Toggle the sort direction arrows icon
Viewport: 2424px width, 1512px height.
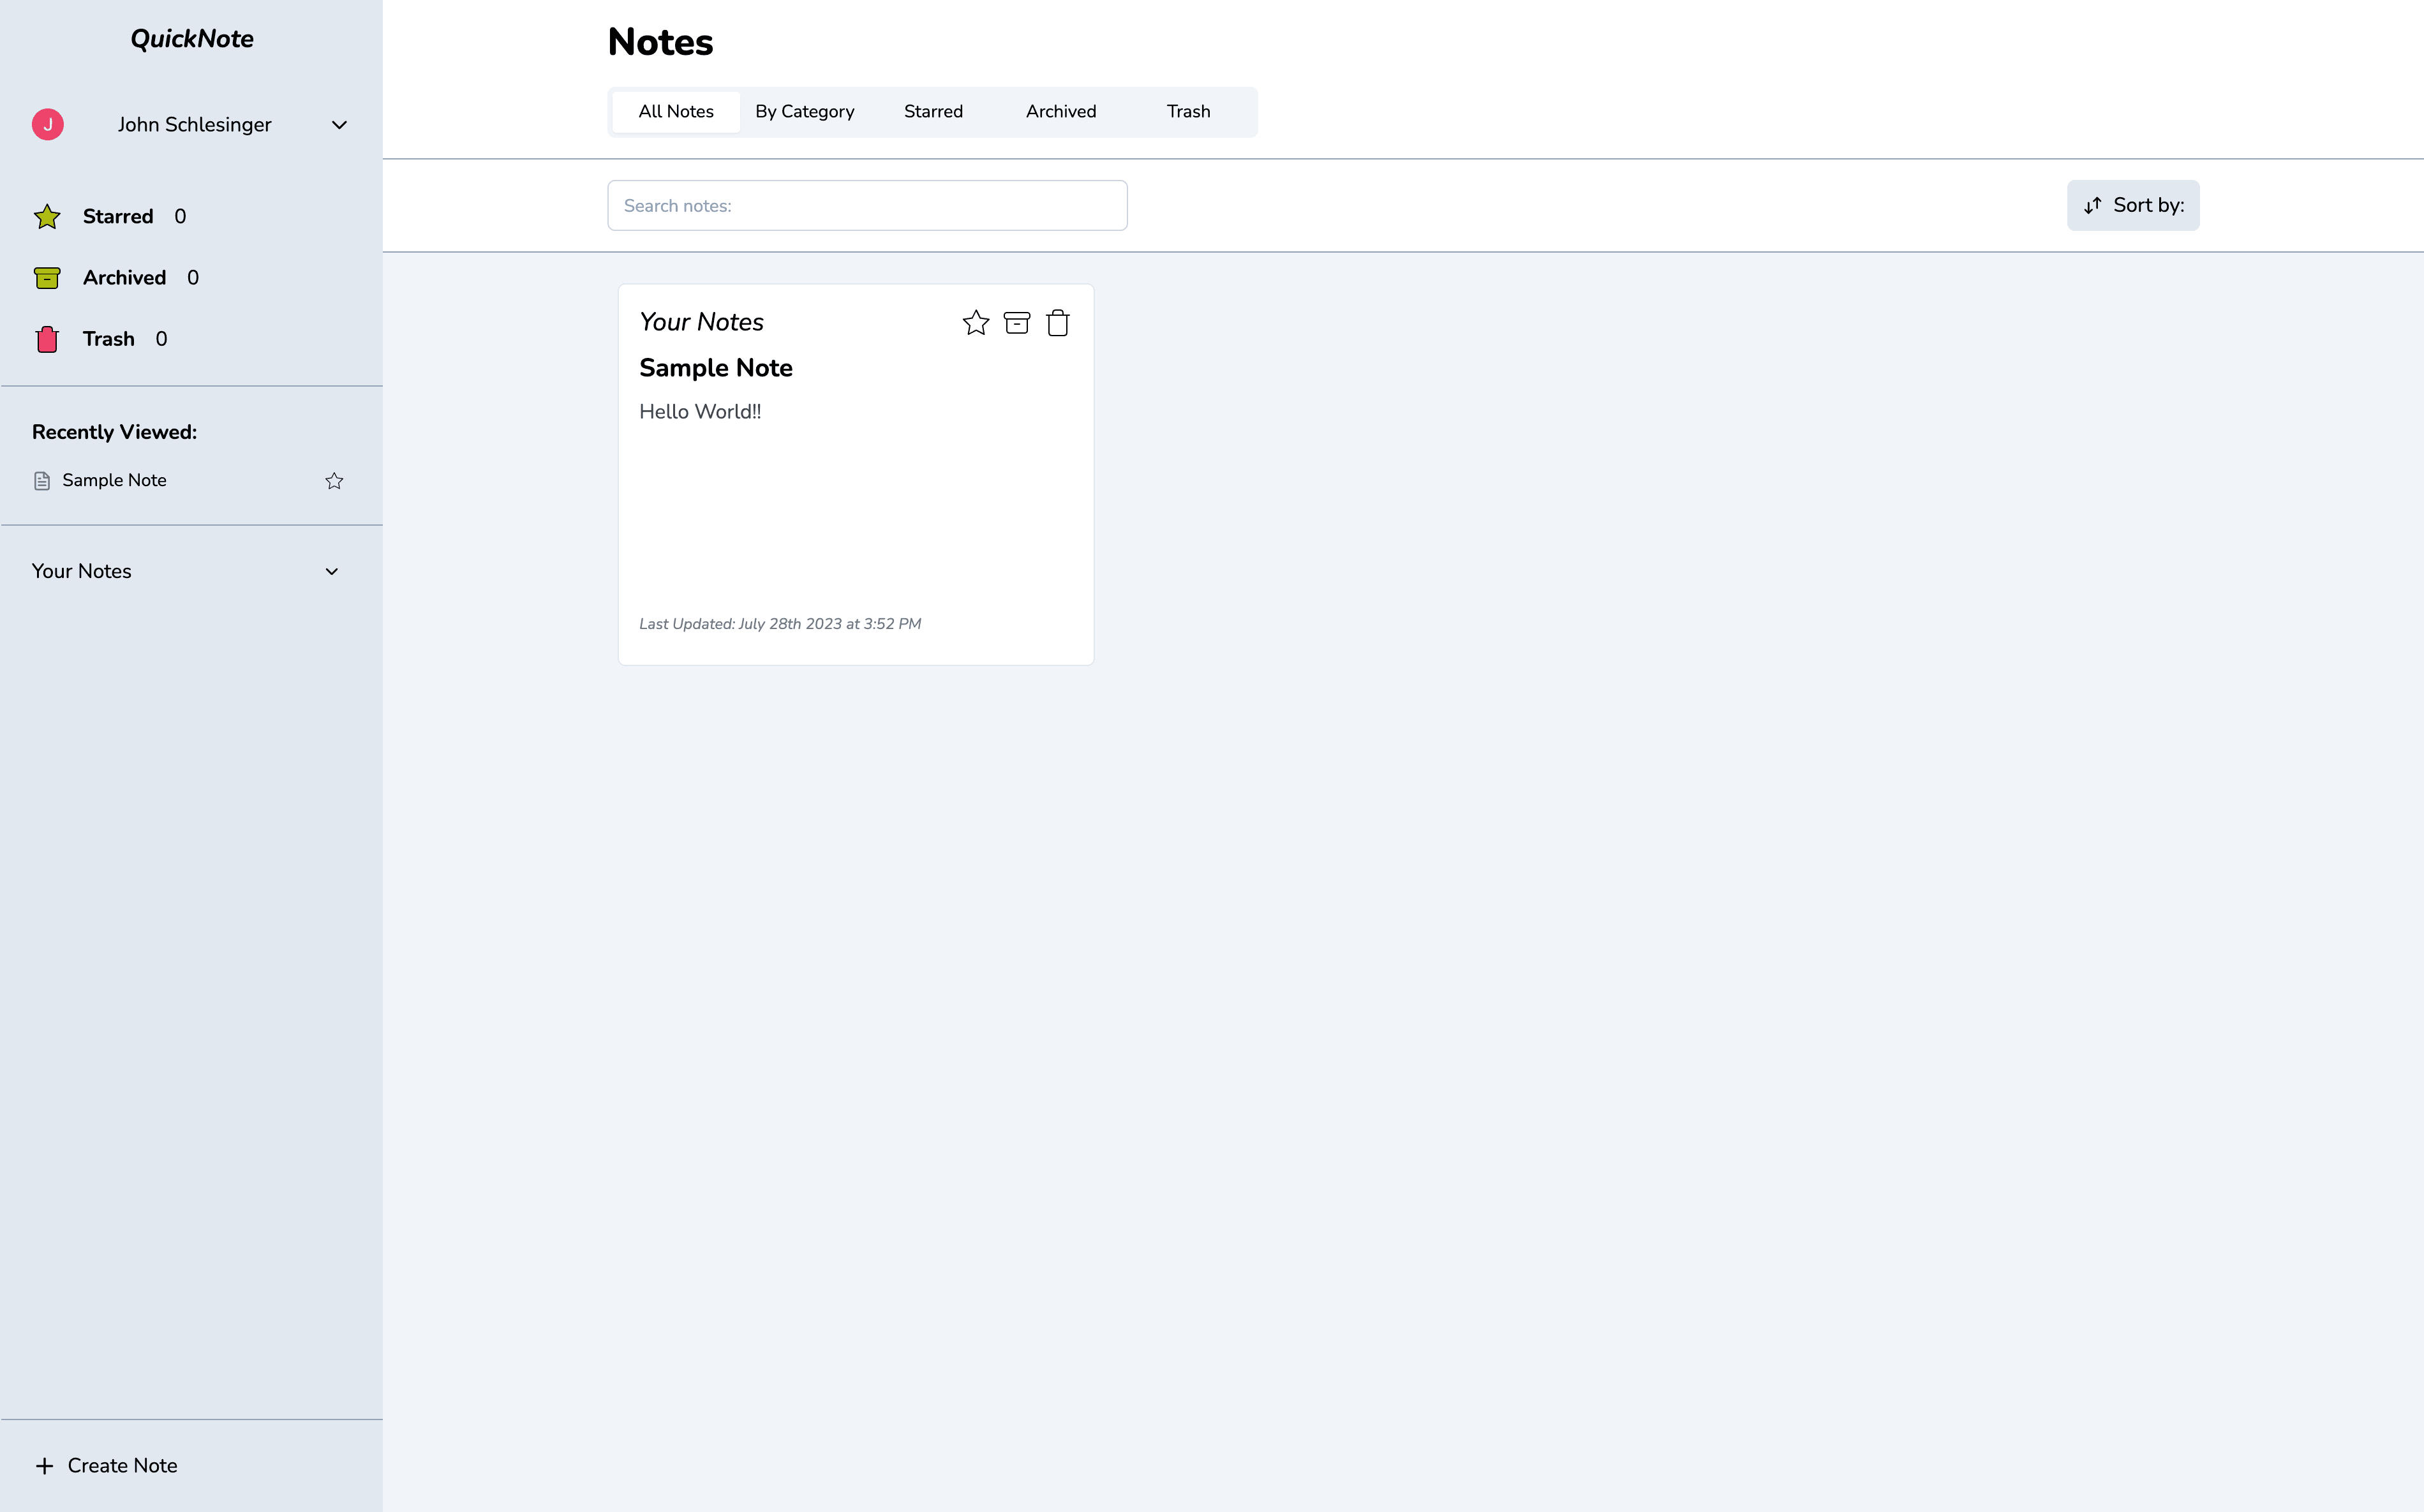coord(2092,205)
